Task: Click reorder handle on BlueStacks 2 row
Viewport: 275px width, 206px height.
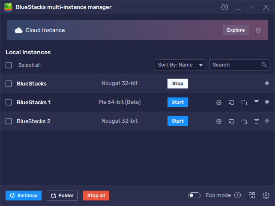Action: point(267,121)
